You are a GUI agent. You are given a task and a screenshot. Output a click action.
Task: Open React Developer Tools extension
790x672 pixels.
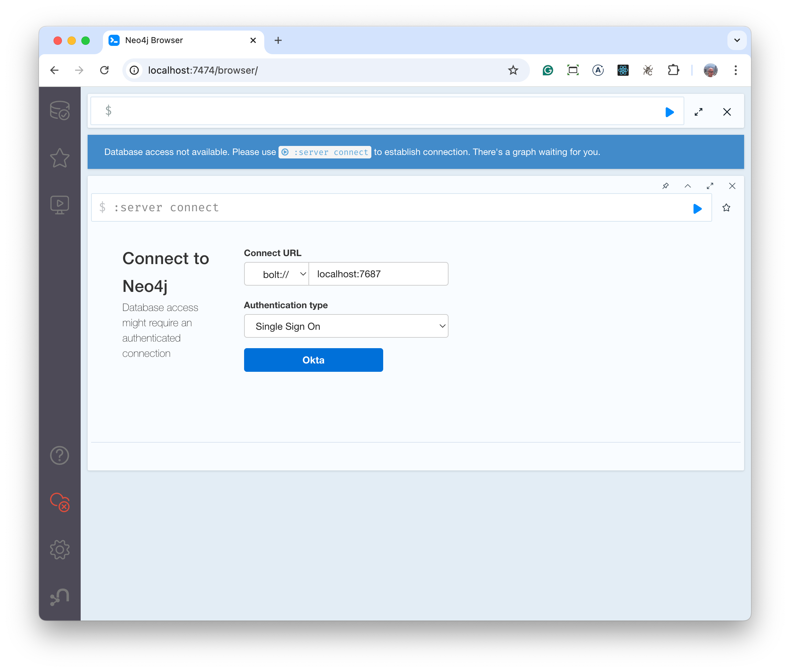click(x=623, y=70)
